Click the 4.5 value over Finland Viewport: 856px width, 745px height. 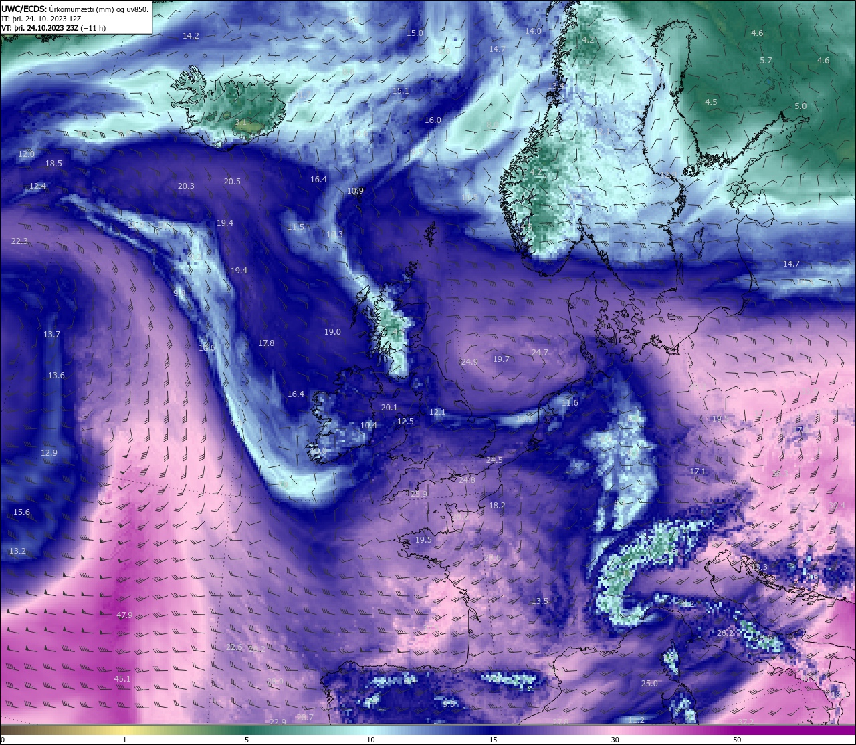pyautogui.click(x=711, y=102)
